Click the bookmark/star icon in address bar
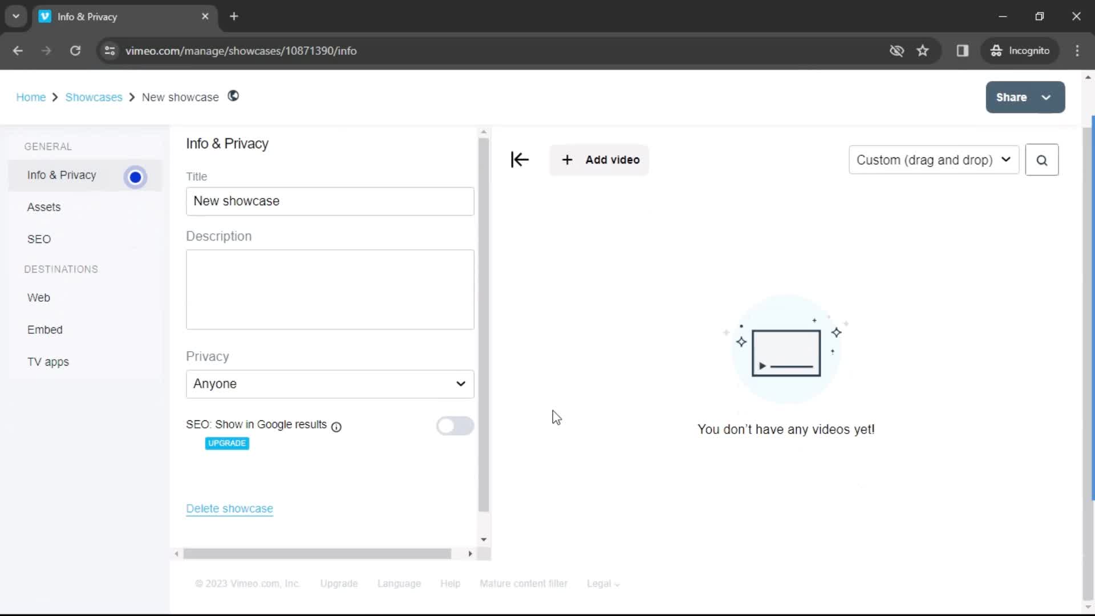The height and width of the screenshot is (616, 1095). (x=923, y=50)
